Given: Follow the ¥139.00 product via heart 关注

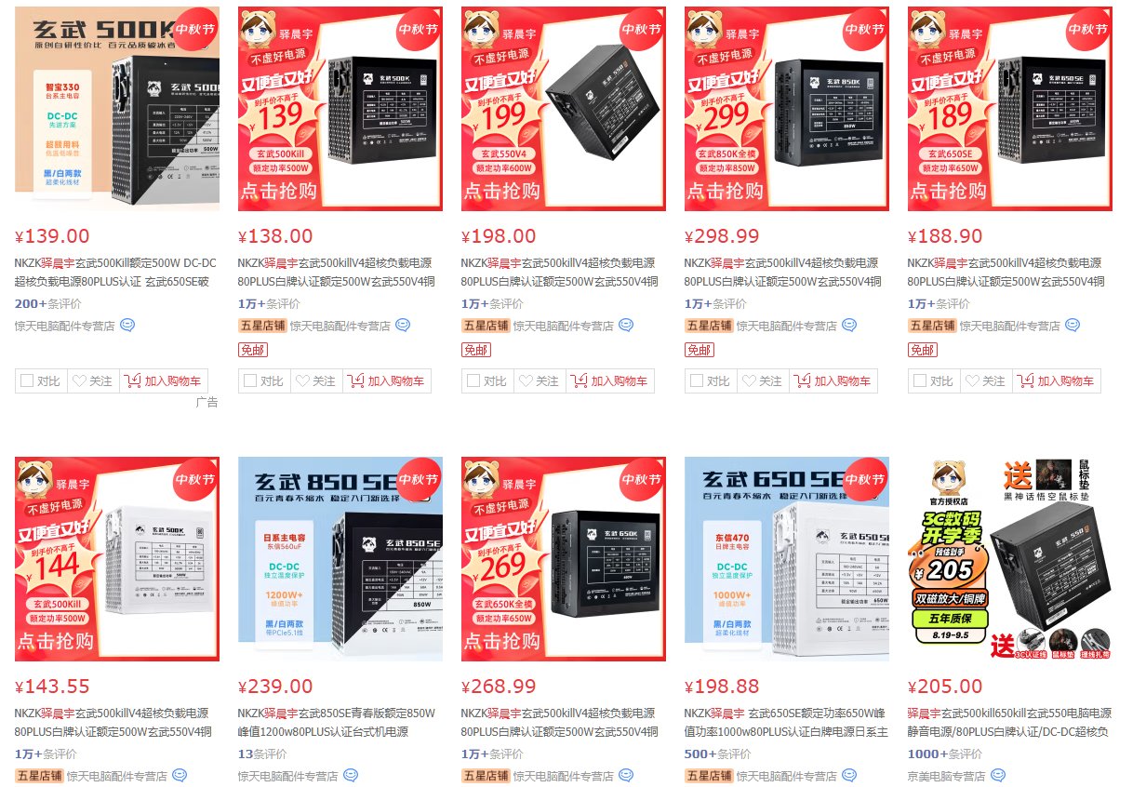Looking at the screenshot, I should click(x=89, y=380).
